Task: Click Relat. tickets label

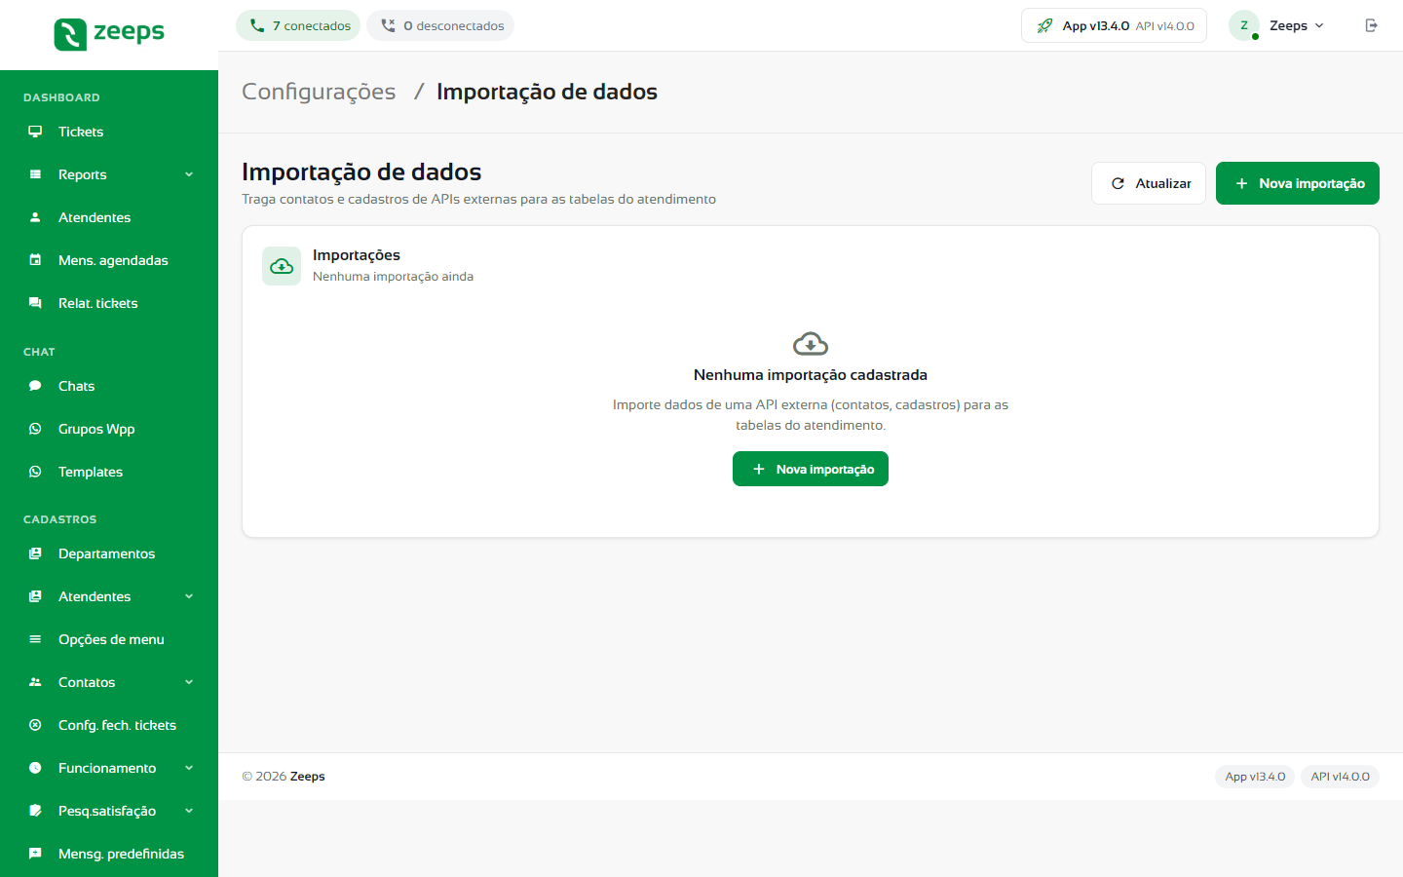Action: (97, 303)
